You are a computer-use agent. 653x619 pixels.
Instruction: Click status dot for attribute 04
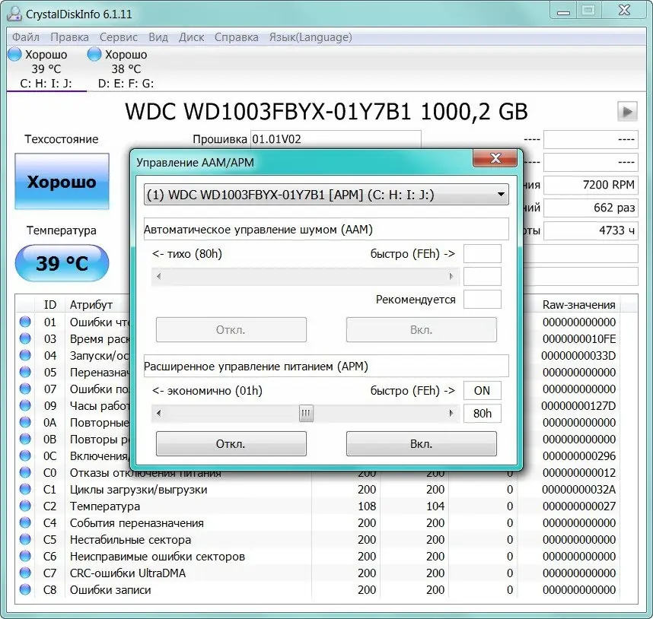(x=25, y=355)
